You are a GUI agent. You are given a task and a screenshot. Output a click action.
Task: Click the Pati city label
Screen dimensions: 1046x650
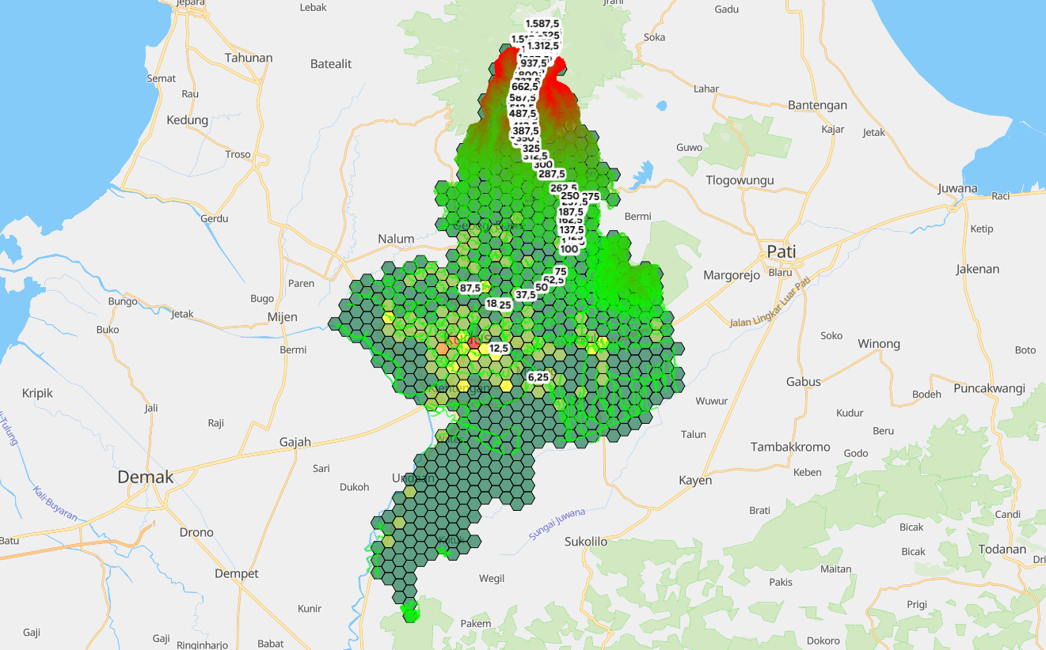tap(781, 251)
